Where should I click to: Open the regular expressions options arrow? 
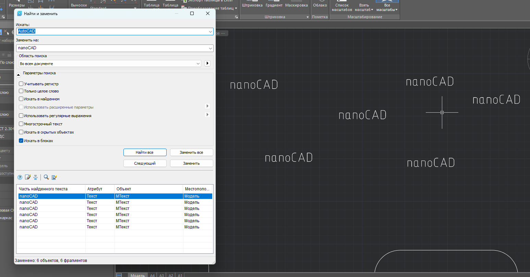click(207, 115)
